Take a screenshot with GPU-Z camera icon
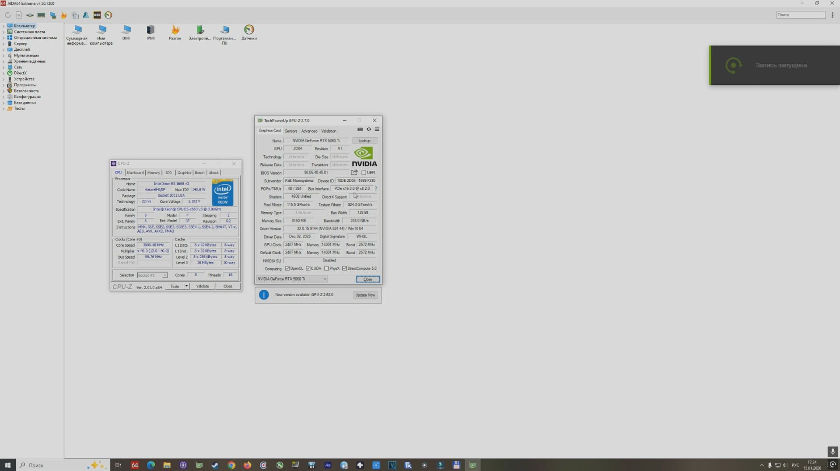This screenshot has height=471, width=840. click(360, 129)
